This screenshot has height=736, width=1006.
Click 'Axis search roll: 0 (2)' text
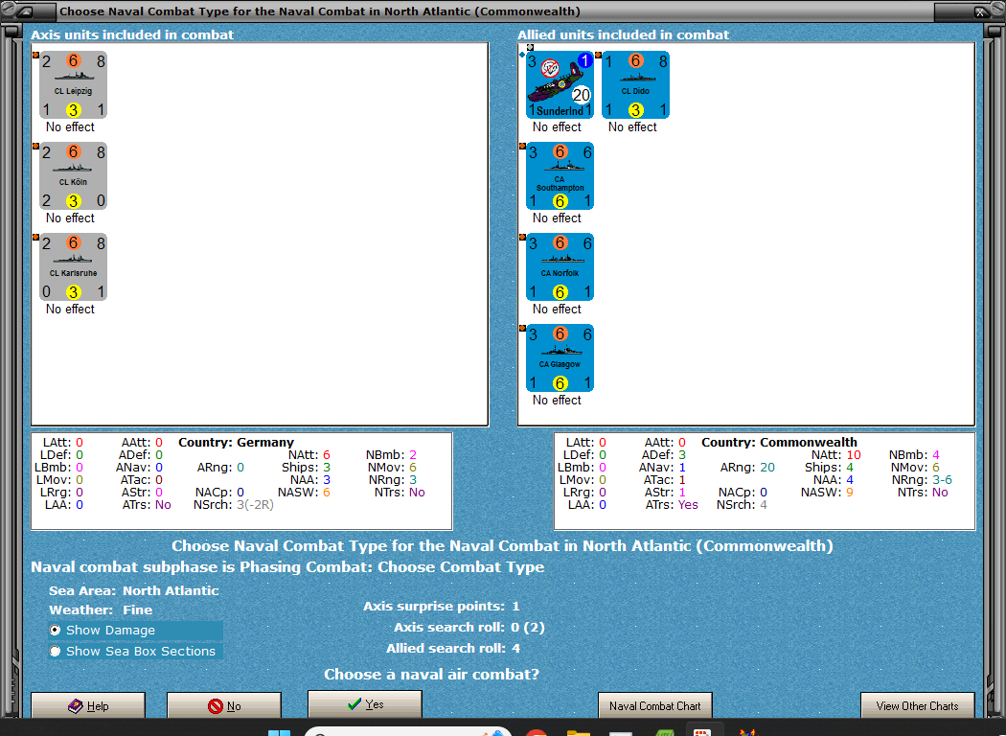(469, 627)
